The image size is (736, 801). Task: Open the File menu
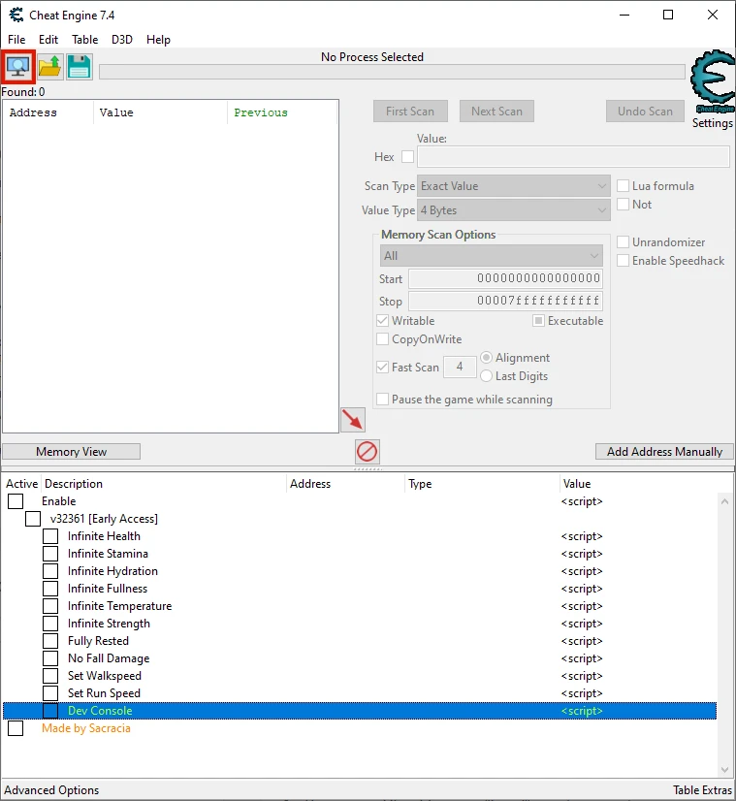pyautogui.click(x=16, y=40)
